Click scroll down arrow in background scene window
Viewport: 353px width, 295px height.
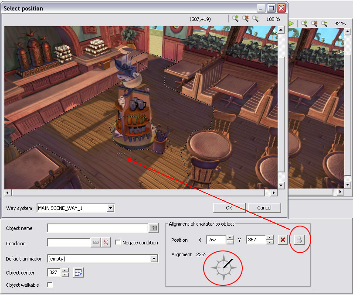[348, 185]
